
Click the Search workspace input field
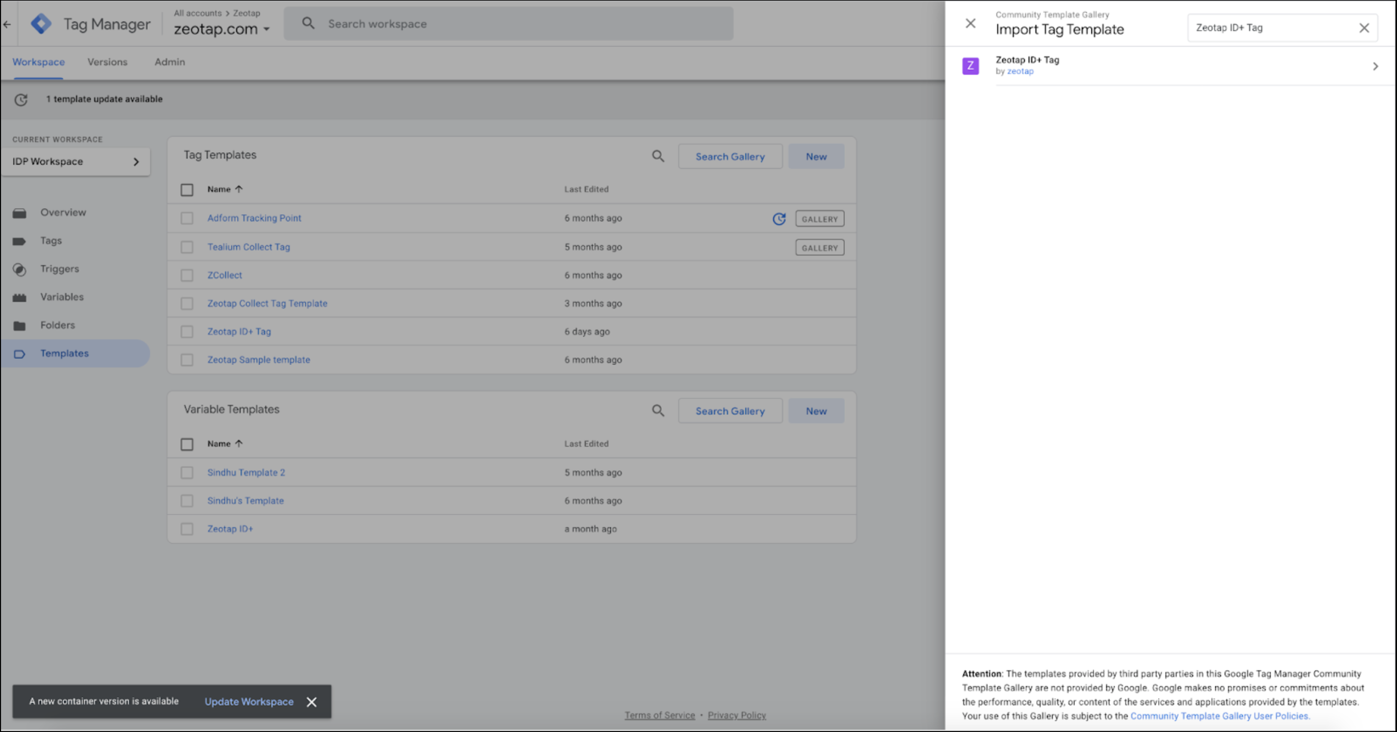point(510,24)
